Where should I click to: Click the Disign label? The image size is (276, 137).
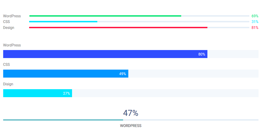(x=8, y=84)
